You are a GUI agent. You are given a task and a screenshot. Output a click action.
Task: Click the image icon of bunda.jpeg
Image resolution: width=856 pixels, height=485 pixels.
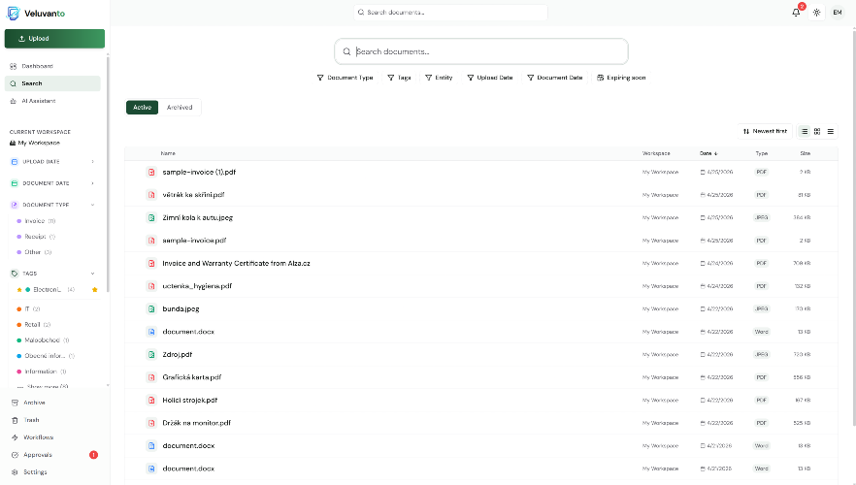151,308
